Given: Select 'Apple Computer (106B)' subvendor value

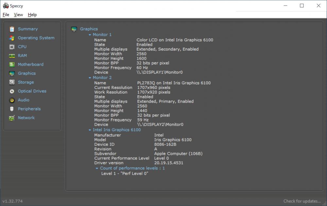Looking at the screenshot, I should [178, 153].
